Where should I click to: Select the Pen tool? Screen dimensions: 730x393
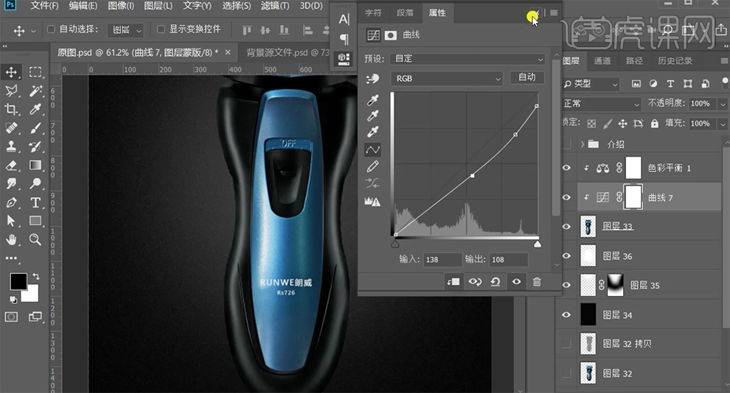pos(11,202)
